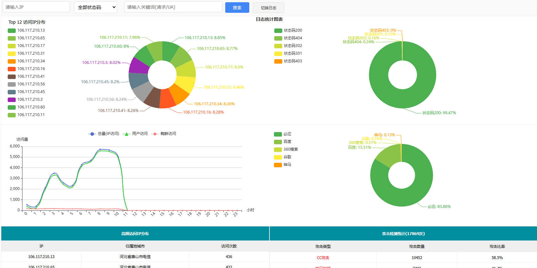The image size is (537, 268).
Task: Toggle legend swatch for 106.117.210.13
Action: point(12,30)
